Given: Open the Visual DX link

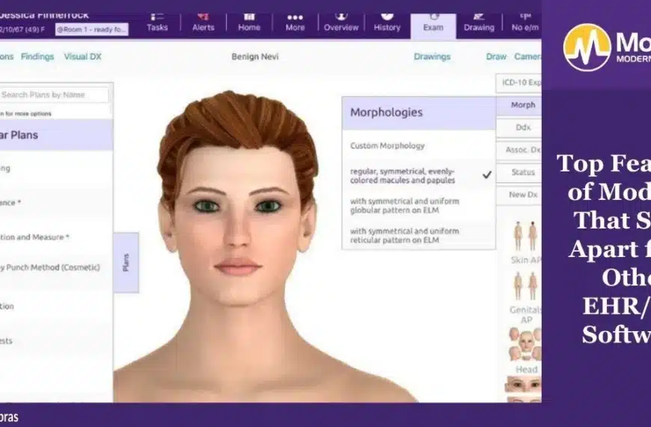Looking at the screenshot, I should 82,56.
